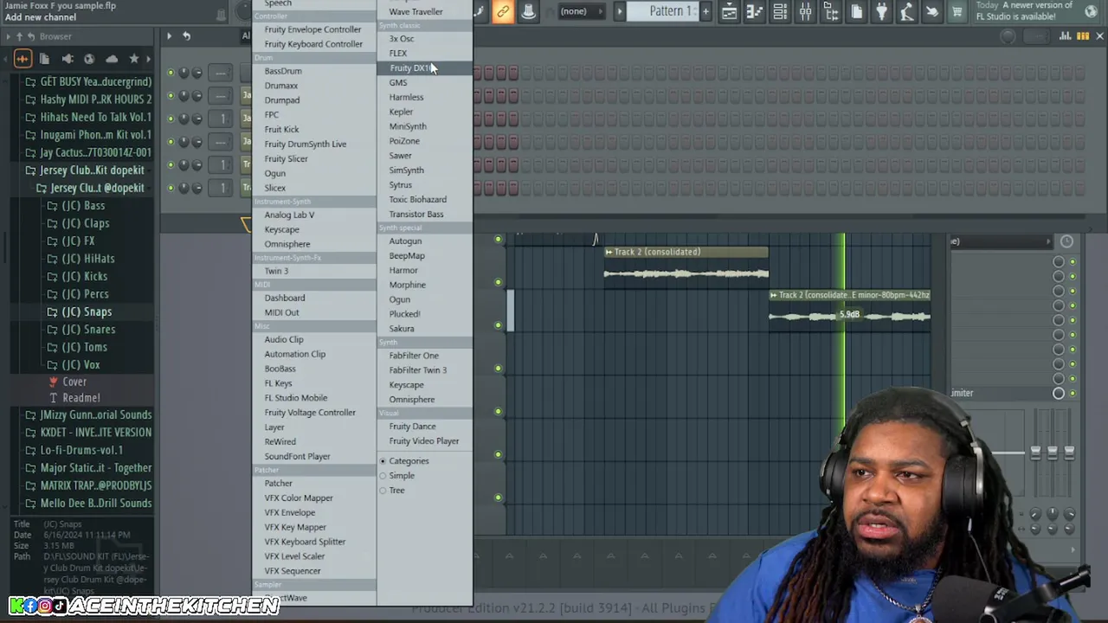Click playlist vertical scrollbar handle

pyautogui.click(x=511, y=311)
